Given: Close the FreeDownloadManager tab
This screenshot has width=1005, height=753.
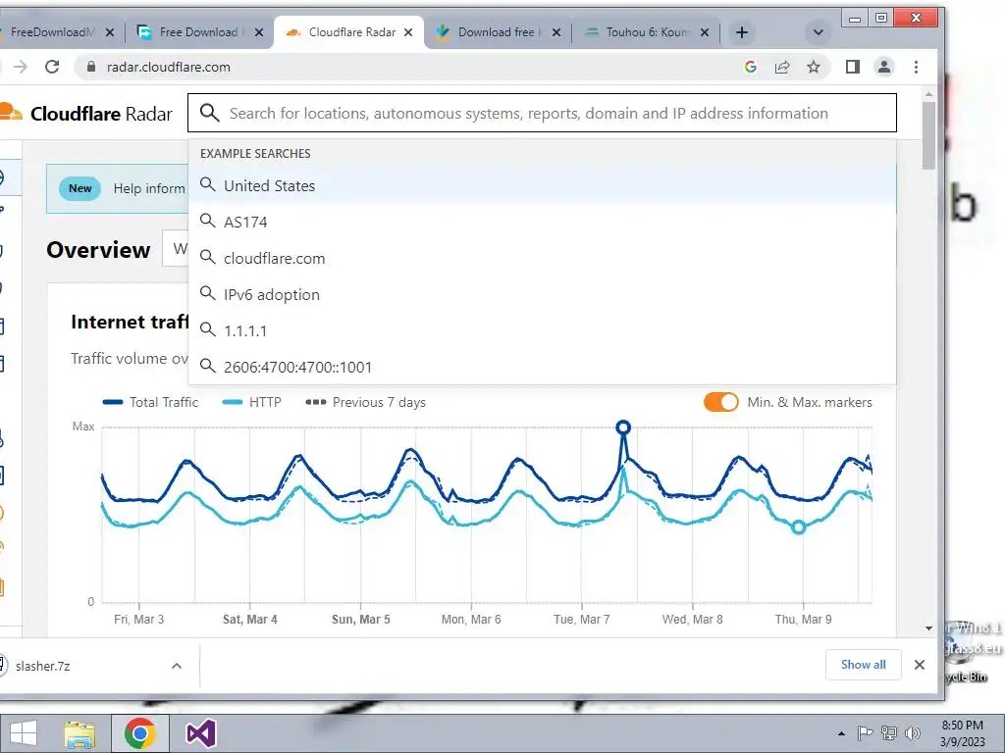Looking at the screenshot, I should tap(110, 32).
